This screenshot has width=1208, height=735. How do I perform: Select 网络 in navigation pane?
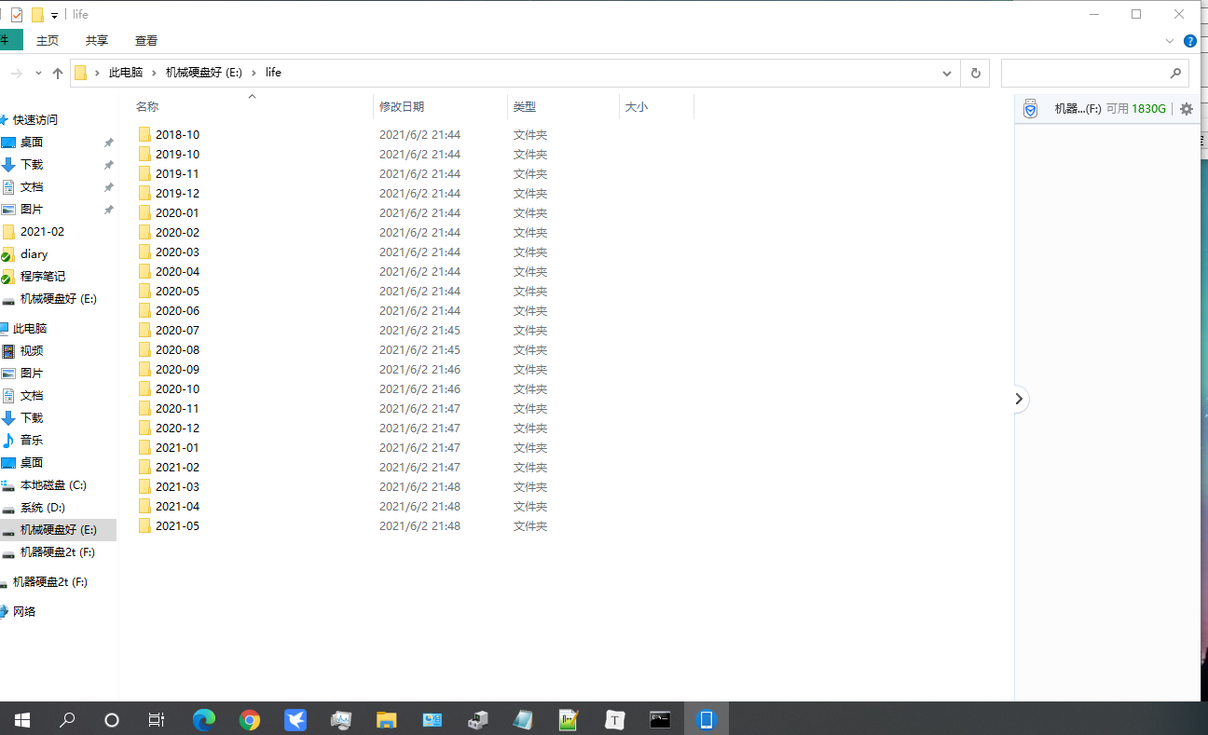(24, 612)
